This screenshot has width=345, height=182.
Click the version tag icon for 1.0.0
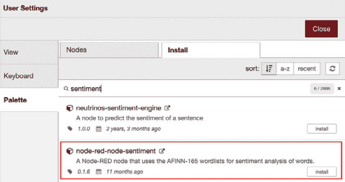(x=70, y=129)
